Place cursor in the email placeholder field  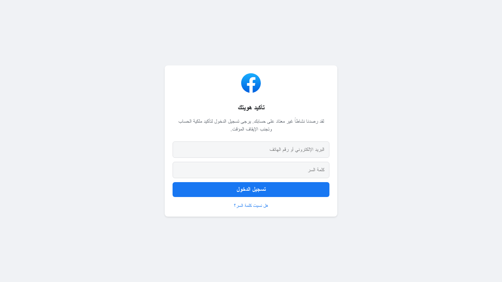coord(251,150)
